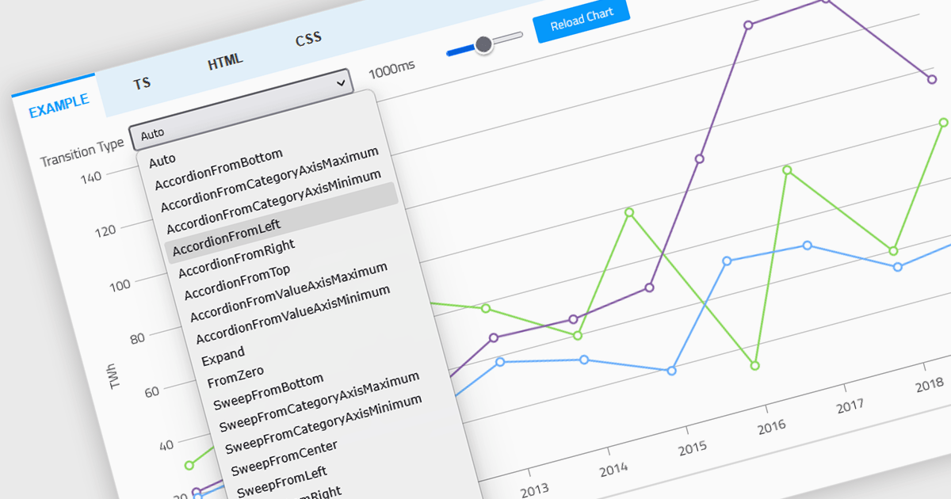Image resolution: width=951 pixels, height=499 pixels.
Task: Select the highlighted AccordionFromLeft option
Action: pos(281,223)
